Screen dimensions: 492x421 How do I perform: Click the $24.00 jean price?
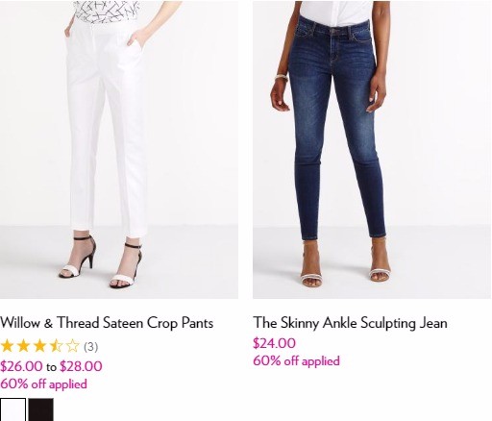coord(274,343)
